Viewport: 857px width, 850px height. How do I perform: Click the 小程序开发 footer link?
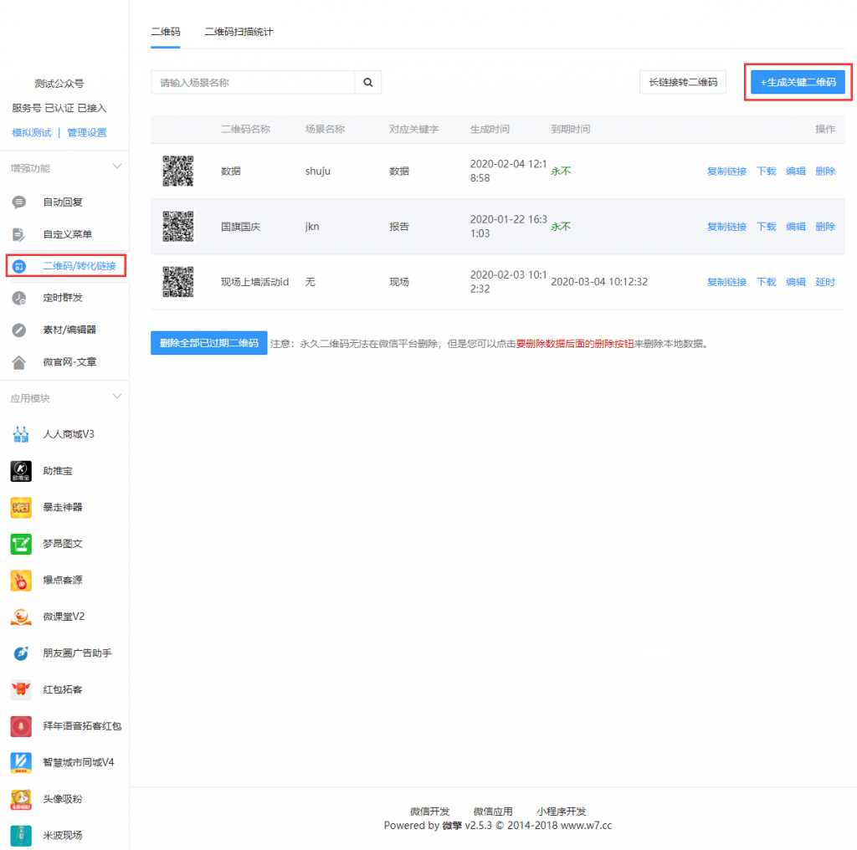[x=562, y=812]
